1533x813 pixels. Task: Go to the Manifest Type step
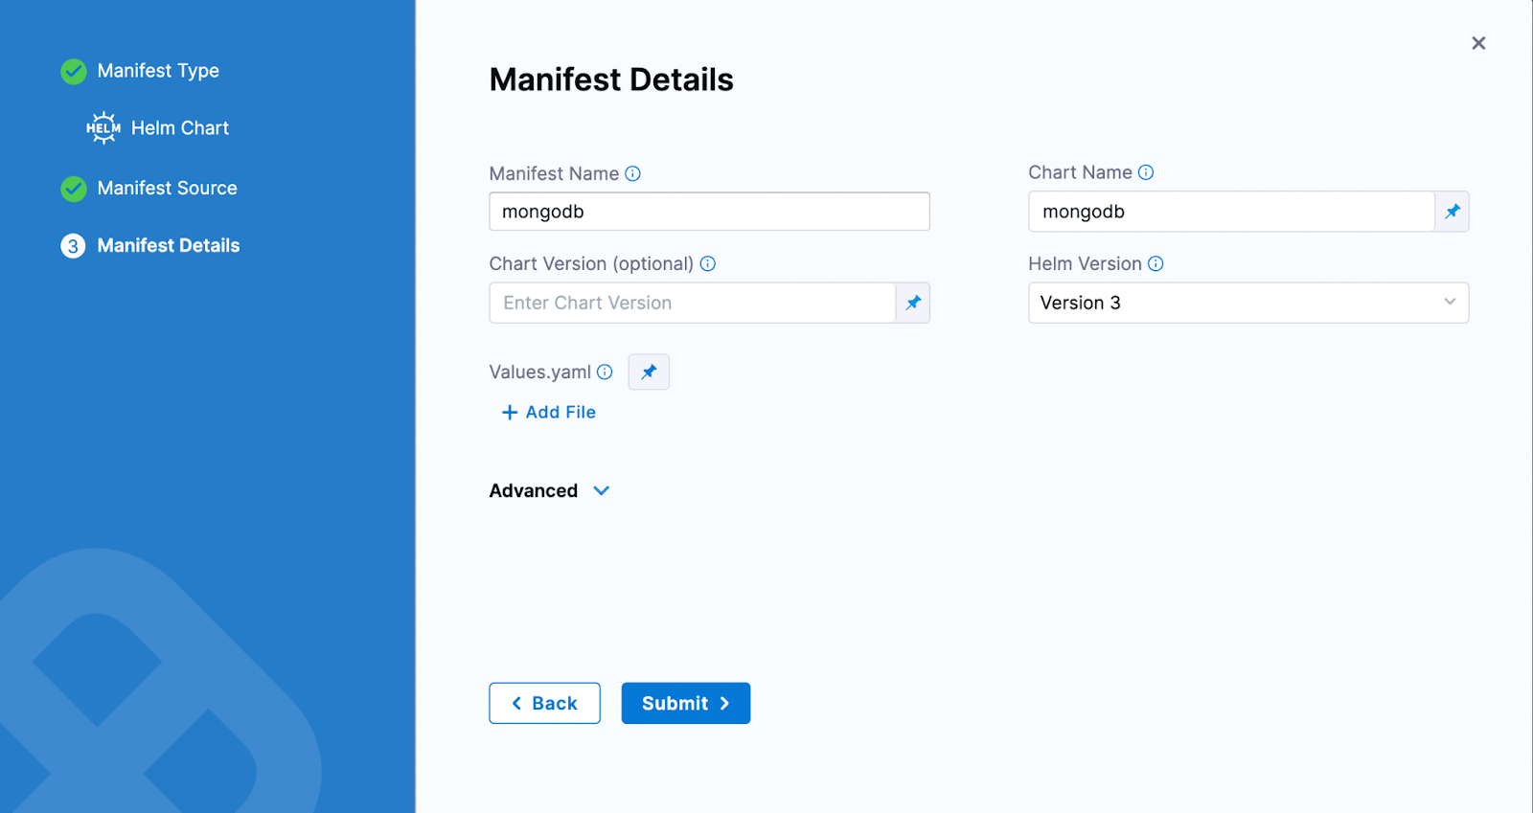(158, 71)
